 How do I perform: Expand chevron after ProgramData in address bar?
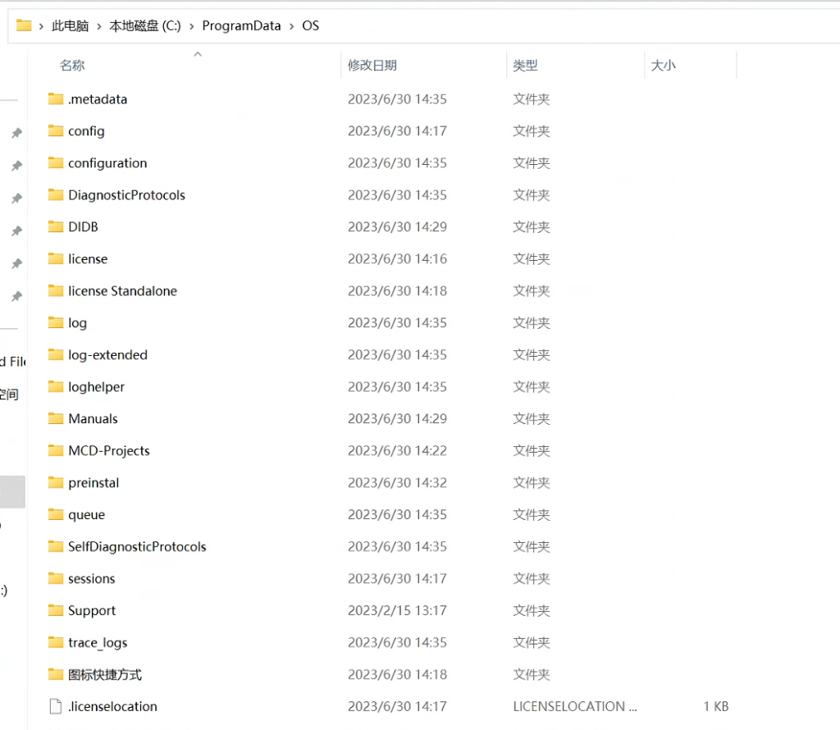click(x=290, y=26)
